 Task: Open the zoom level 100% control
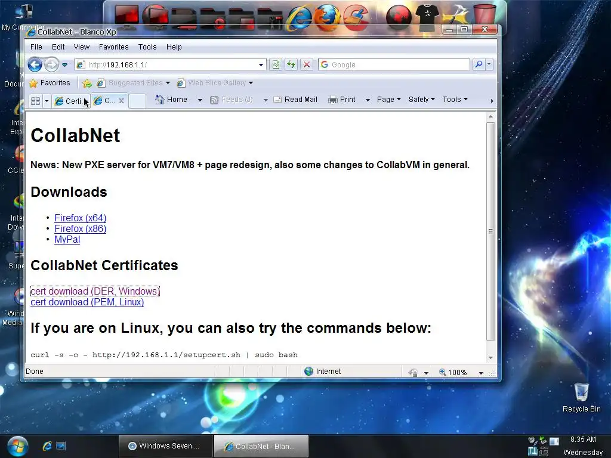tap(453, 373)
